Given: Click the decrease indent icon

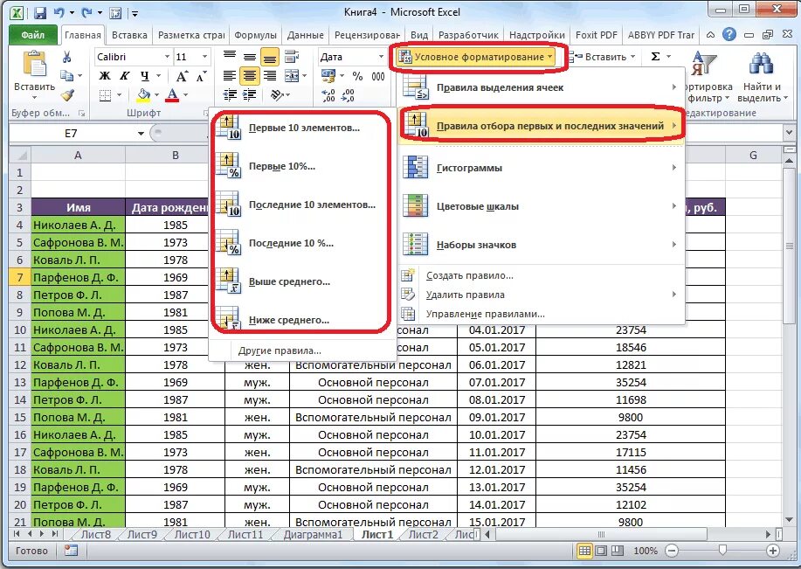Looking at the screenshot, I should [230, 95].
